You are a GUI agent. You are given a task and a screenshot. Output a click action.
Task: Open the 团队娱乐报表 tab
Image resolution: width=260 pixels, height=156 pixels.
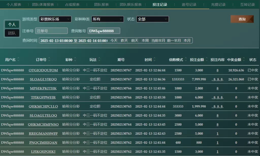[131, 5]
